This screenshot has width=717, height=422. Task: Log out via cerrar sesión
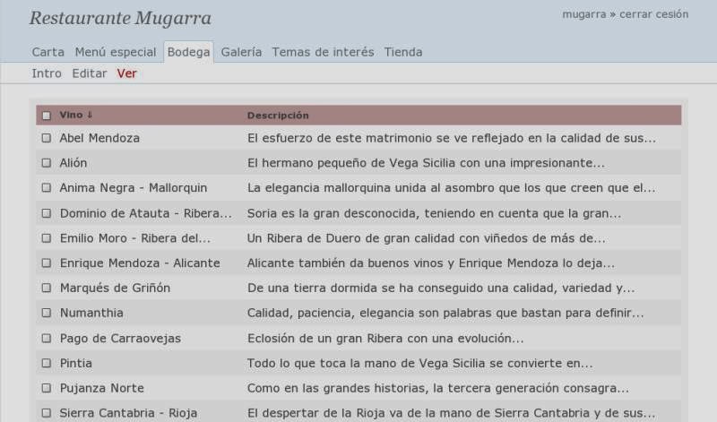654,14
